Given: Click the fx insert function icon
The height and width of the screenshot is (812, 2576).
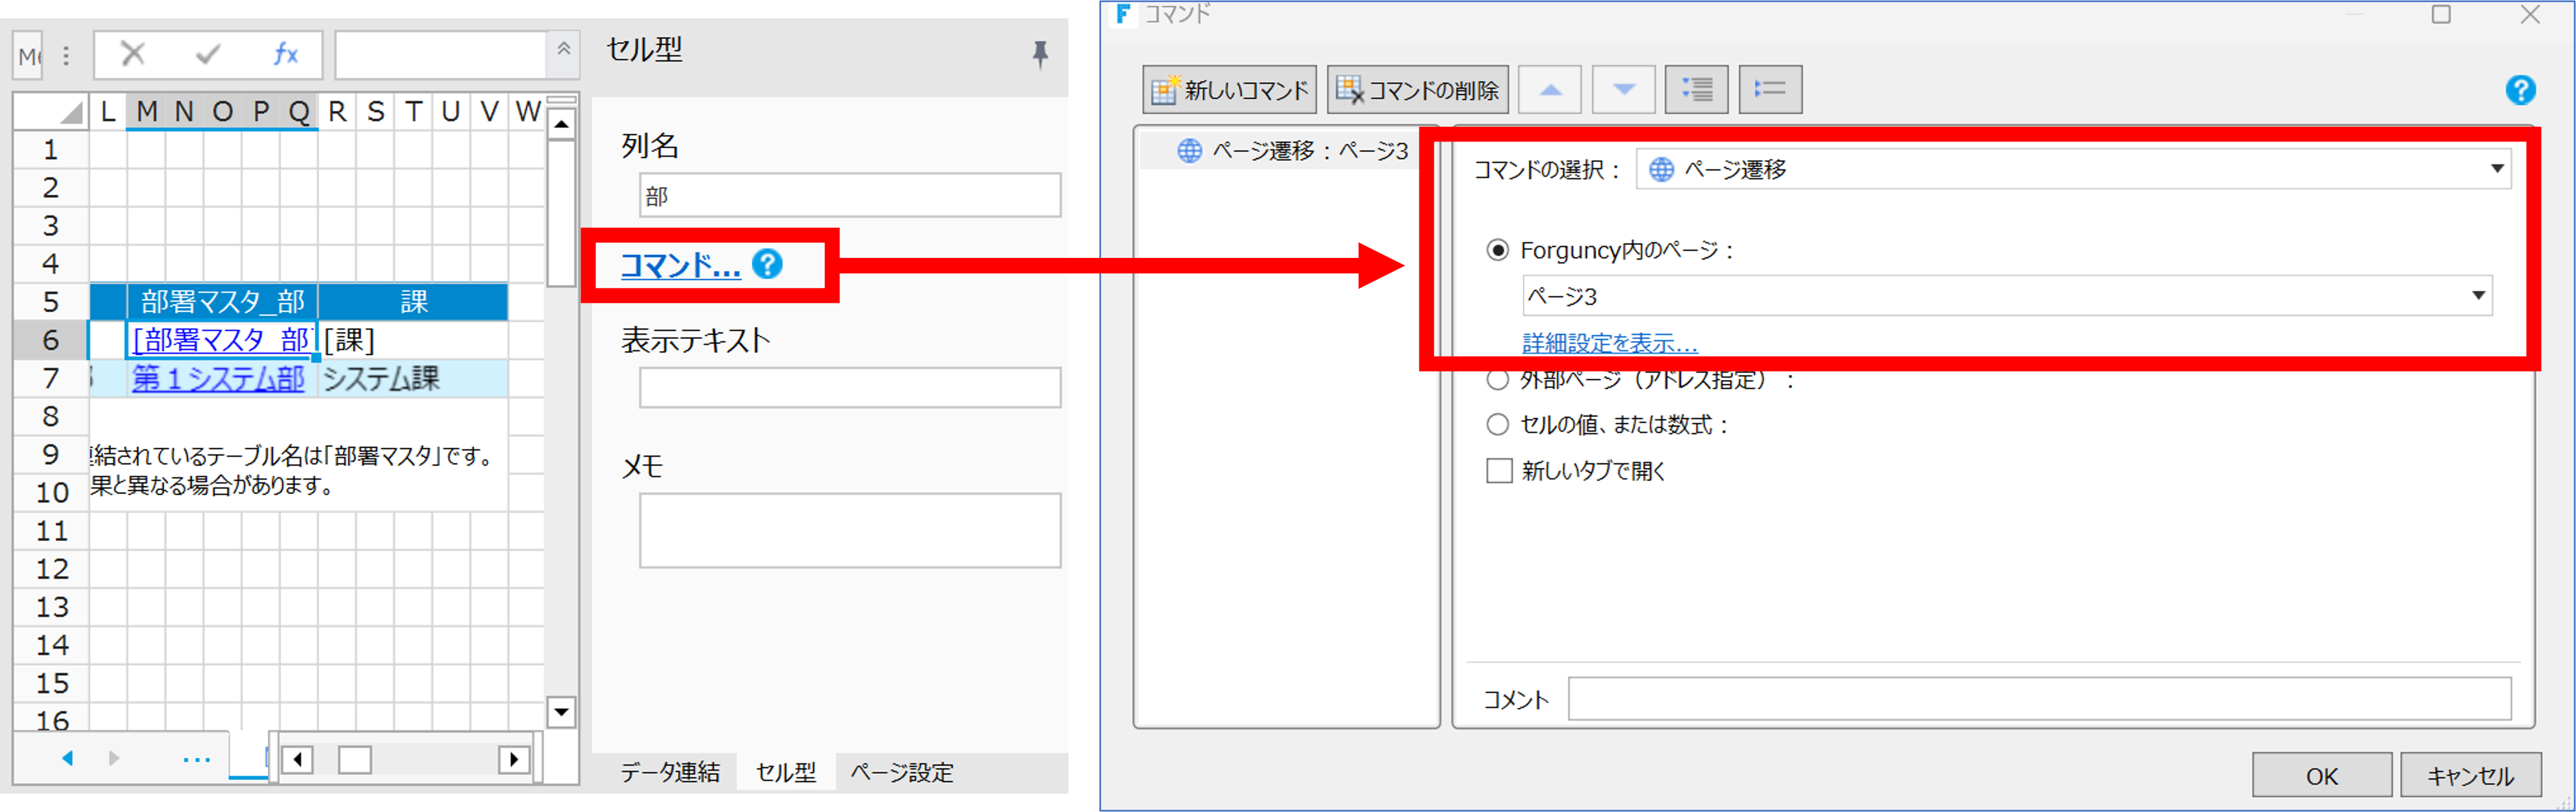Looking at the screenshot, I should 285,54.
